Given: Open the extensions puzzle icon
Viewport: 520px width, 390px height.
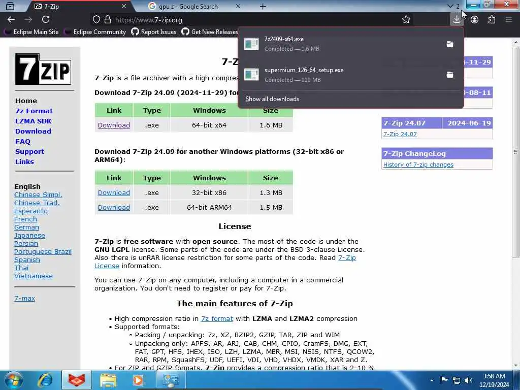Looking at the screenshot, I should click(x=492, y=20).
